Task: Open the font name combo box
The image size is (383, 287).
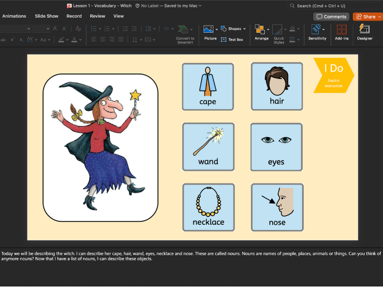Action: 15,28
